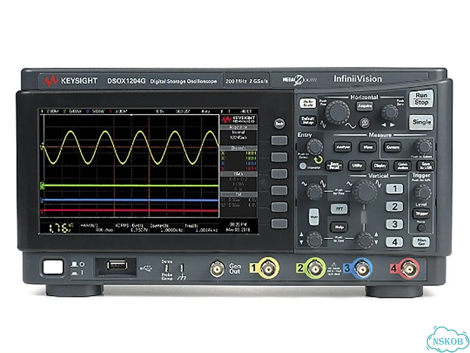
Task: Open the Cursors key
Action: pos(393,147)
